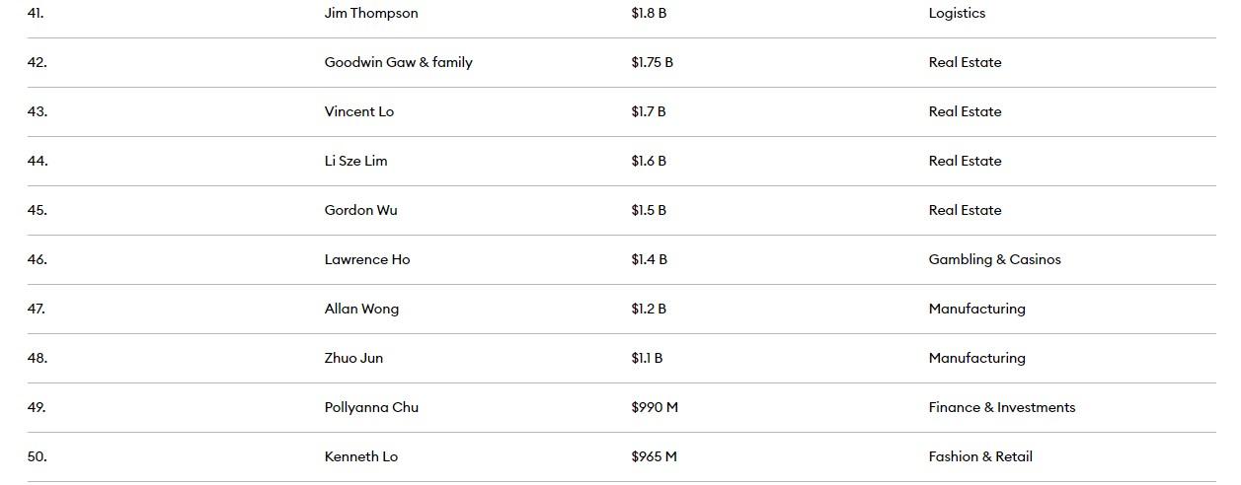Click Pollyanna Chu's name
1241x485 pixels.
pyautogui.click(x=371, y=407)
